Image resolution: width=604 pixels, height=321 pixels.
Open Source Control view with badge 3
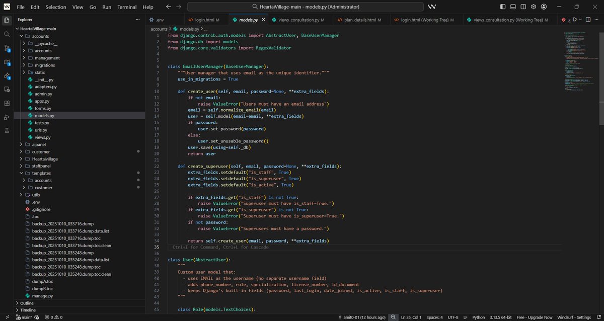click(x=7, y=48)
